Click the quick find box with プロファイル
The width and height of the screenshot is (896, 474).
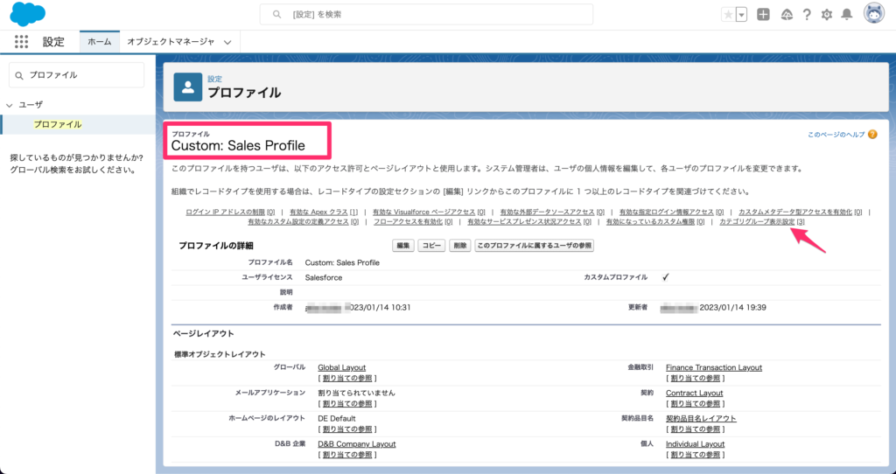tap(77, 75)
